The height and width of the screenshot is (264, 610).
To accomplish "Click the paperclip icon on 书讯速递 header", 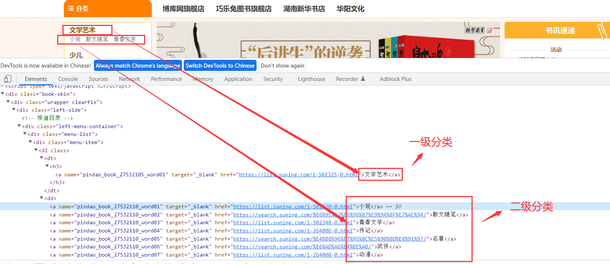I will 601,30.
